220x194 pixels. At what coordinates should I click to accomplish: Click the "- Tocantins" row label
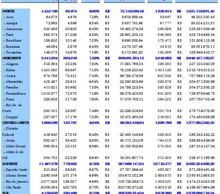[13, 52]
